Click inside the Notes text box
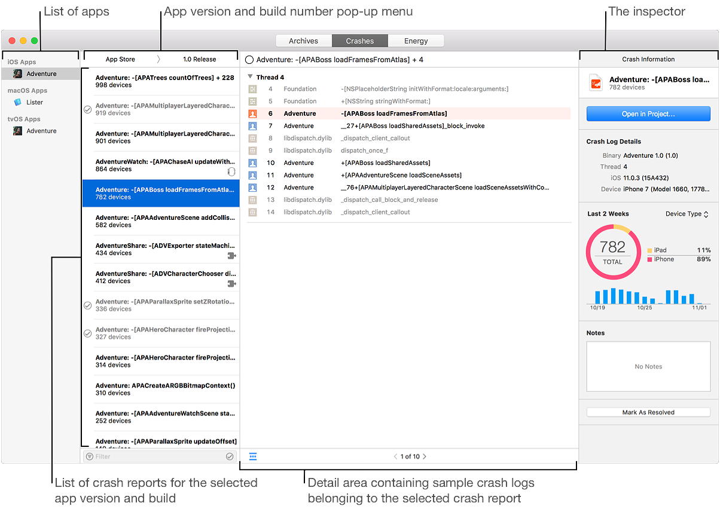This screenshot has height=509, width=720. 648,366
